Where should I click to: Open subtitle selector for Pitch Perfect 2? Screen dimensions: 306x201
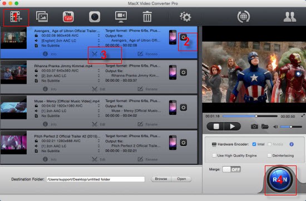coord(98,151)
